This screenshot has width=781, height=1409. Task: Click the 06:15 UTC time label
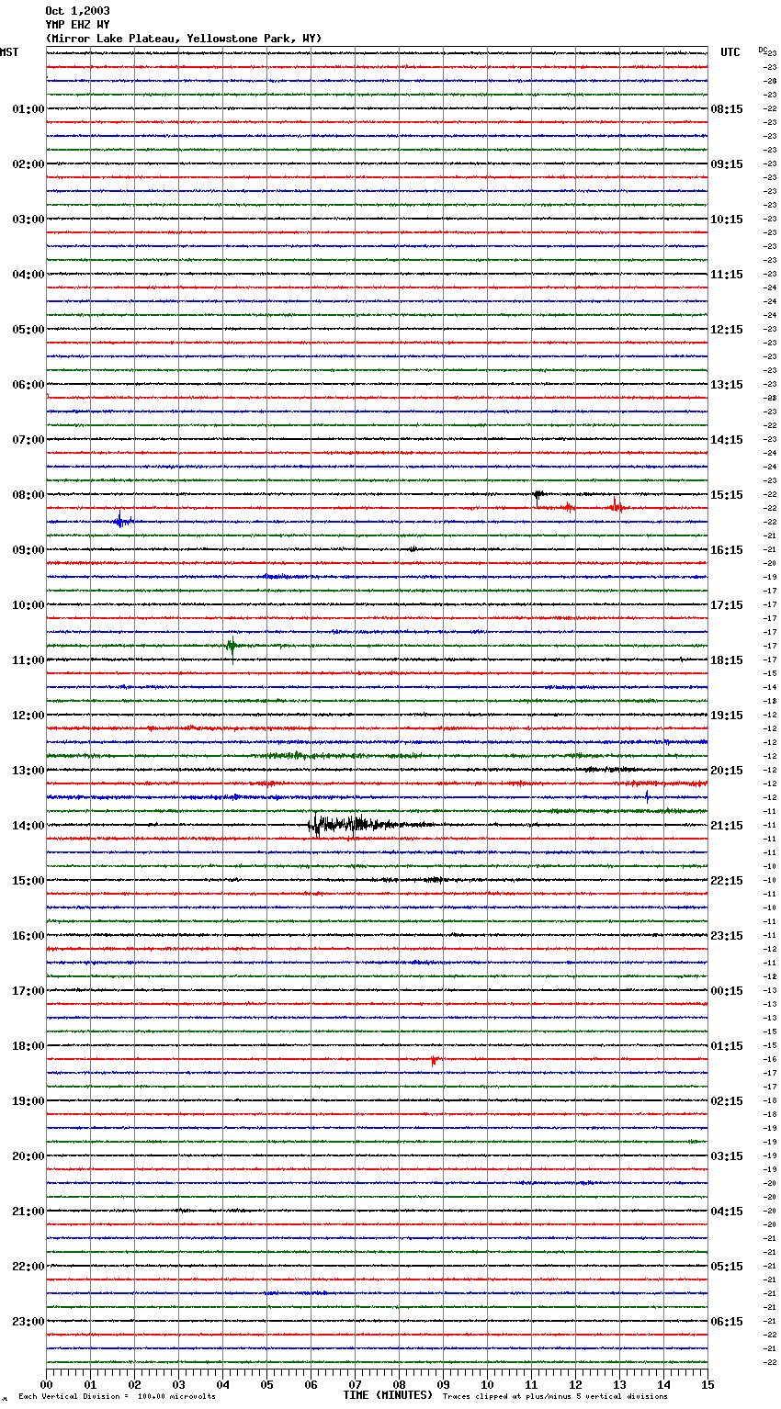click(727, 1322)
